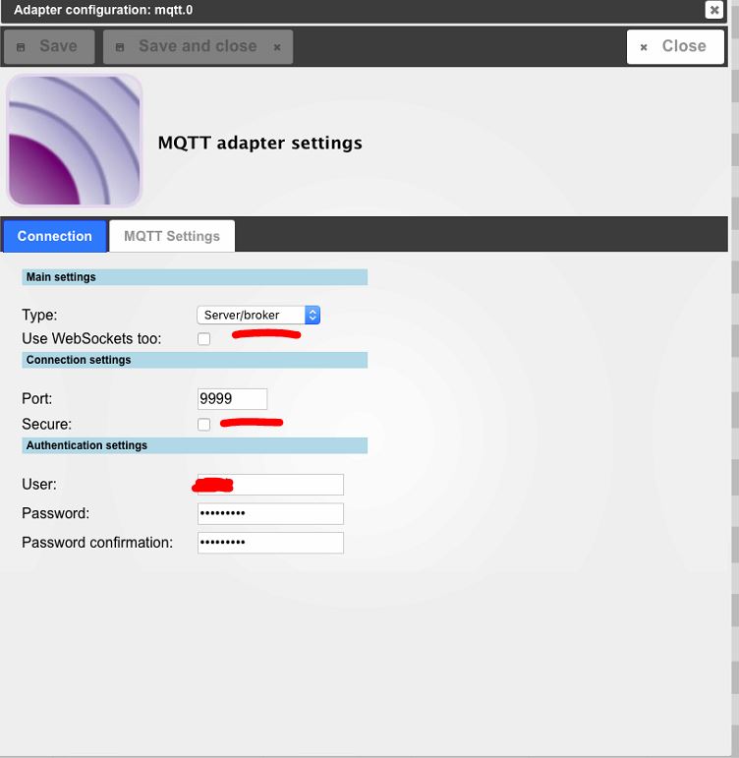The width and height of the screenshot is (739, 758).
Task: Click the Password input field
Action: coord(270,513)
